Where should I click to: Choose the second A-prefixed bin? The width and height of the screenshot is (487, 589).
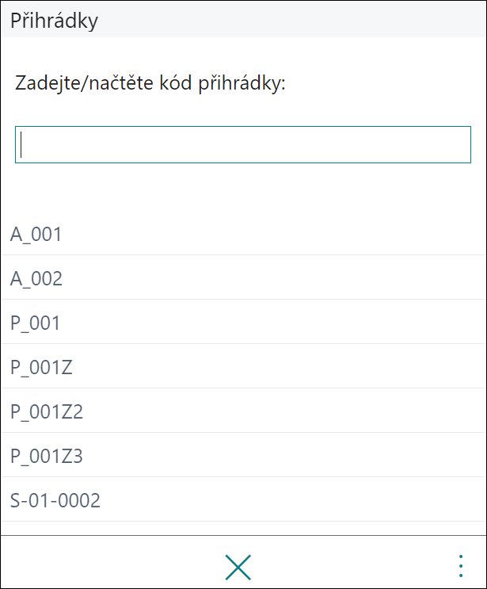pyautogui.click(x=243, y=278)
